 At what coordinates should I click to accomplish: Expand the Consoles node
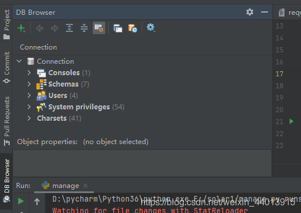point(29,72)
